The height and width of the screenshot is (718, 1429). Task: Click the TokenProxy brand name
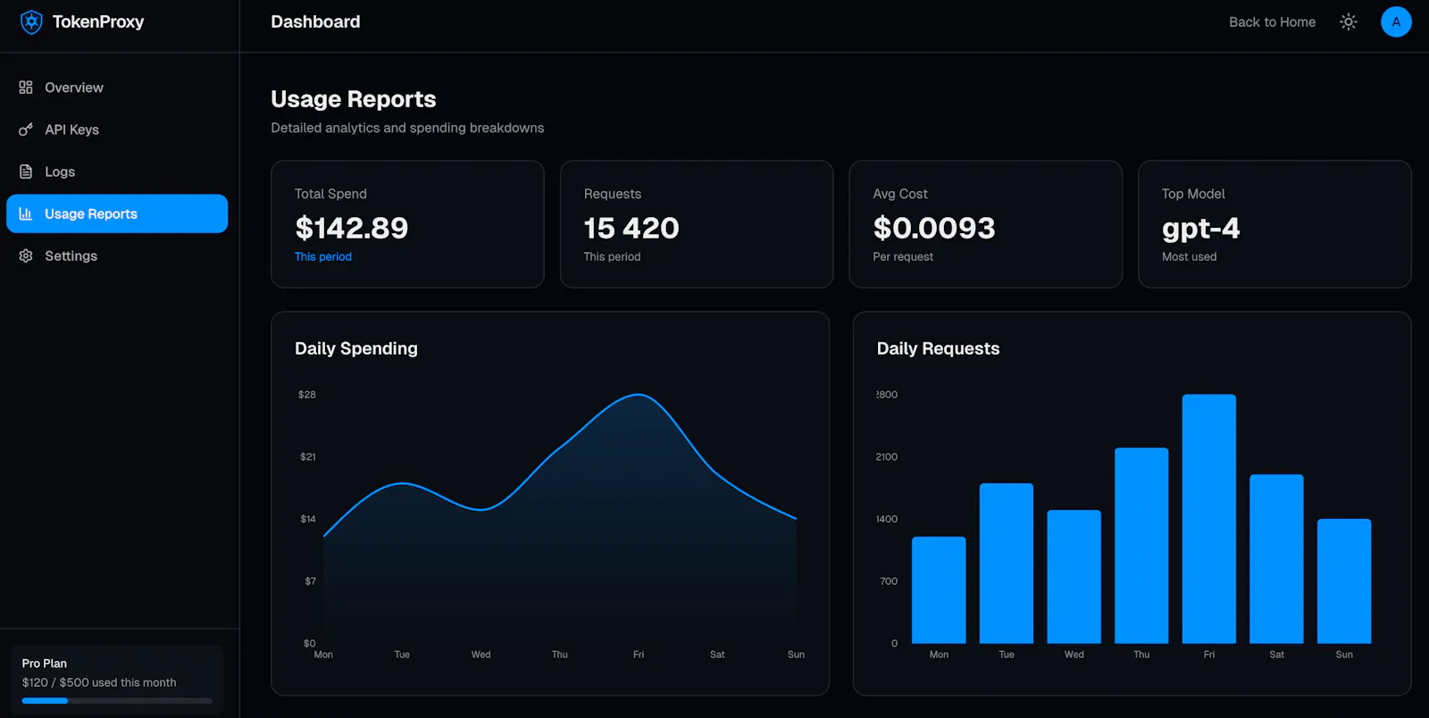coord(98,21)
